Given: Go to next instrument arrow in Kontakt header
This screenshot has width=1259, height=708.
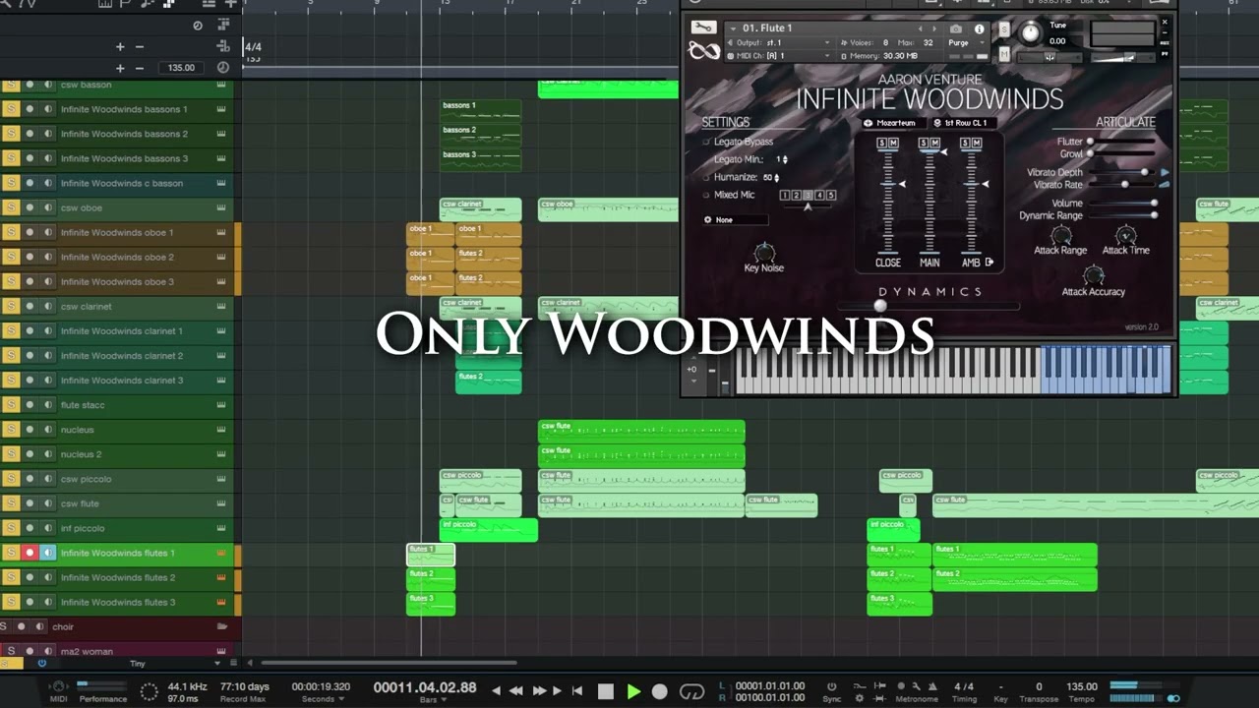Looking at the screenshot, I should 934,29.
